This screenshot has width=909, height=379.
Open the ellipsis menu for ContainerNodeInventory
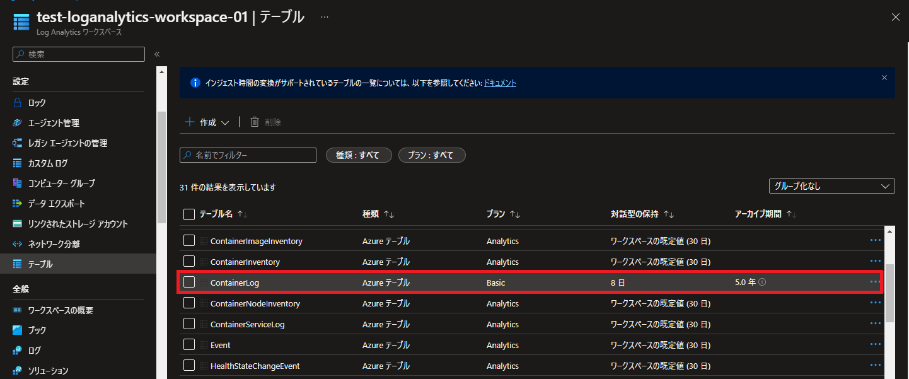[x=875, y=303]
